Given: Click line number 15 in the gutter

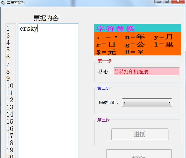Looking at the screenshot, I should coord(10,121).
